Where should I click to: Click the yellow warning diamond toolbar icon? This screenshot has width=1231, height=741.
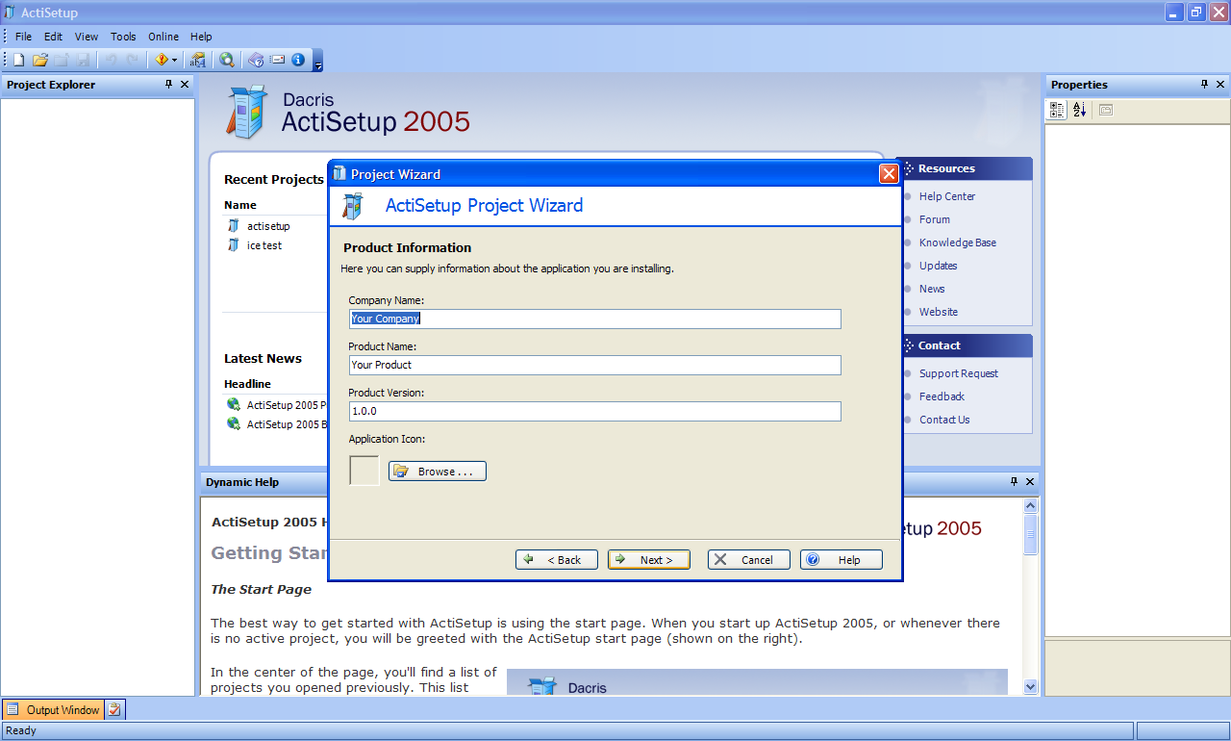point(161,60)
